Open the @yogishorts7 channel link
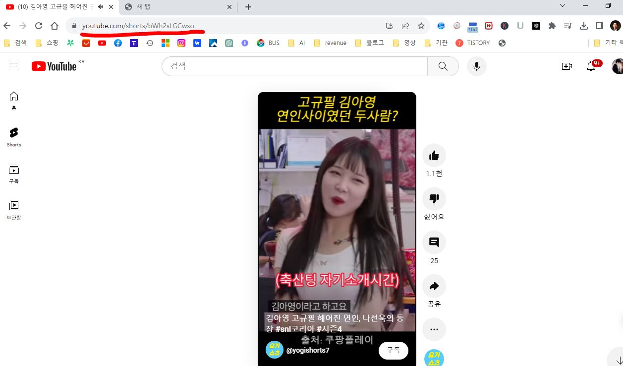The width and height of the screenshot is (623, 366). [x=308, y=350]
